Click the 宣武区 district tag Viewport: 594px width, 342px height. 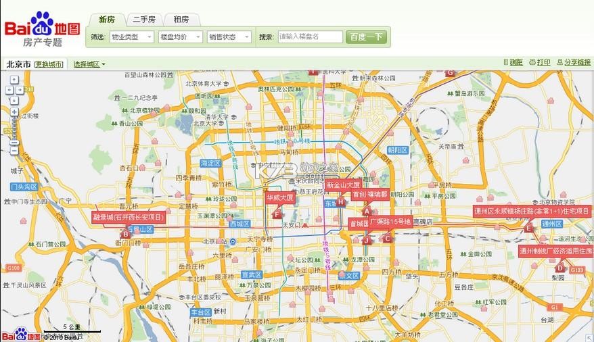252,274
